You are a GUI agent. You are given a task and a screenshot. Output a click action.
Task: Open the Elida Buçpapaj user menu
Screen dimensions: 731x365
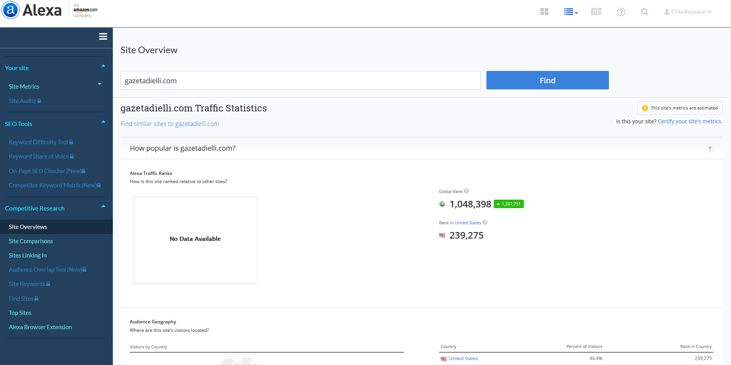click(x=687, y=12)
